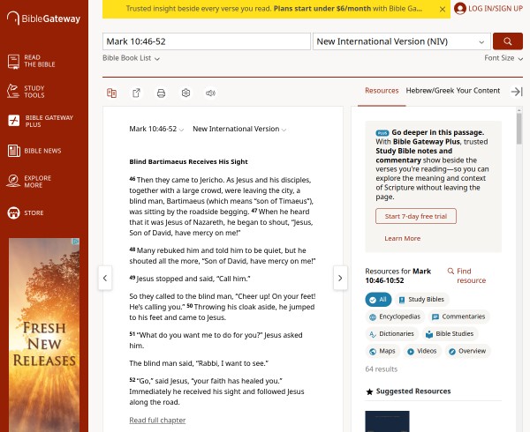Click LOG IN/SIGN UP link

click(x=496, y=9)
